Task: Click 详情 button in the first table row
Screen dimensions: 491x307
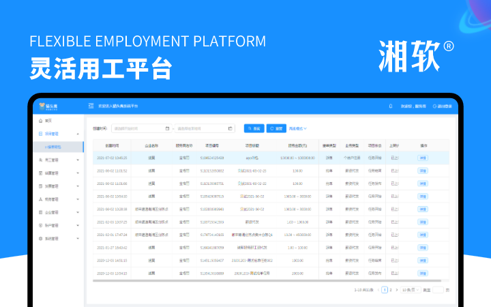Action: pos(423,158)
